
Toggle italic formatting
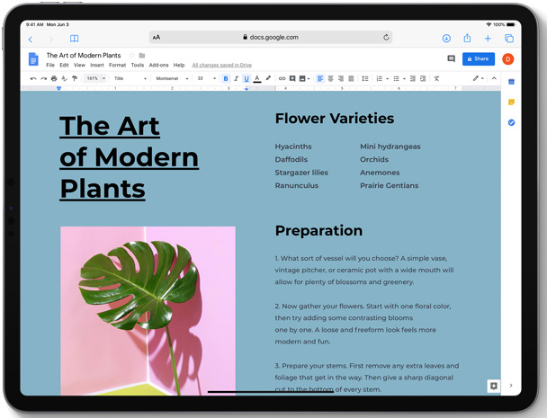pos(236,79)
